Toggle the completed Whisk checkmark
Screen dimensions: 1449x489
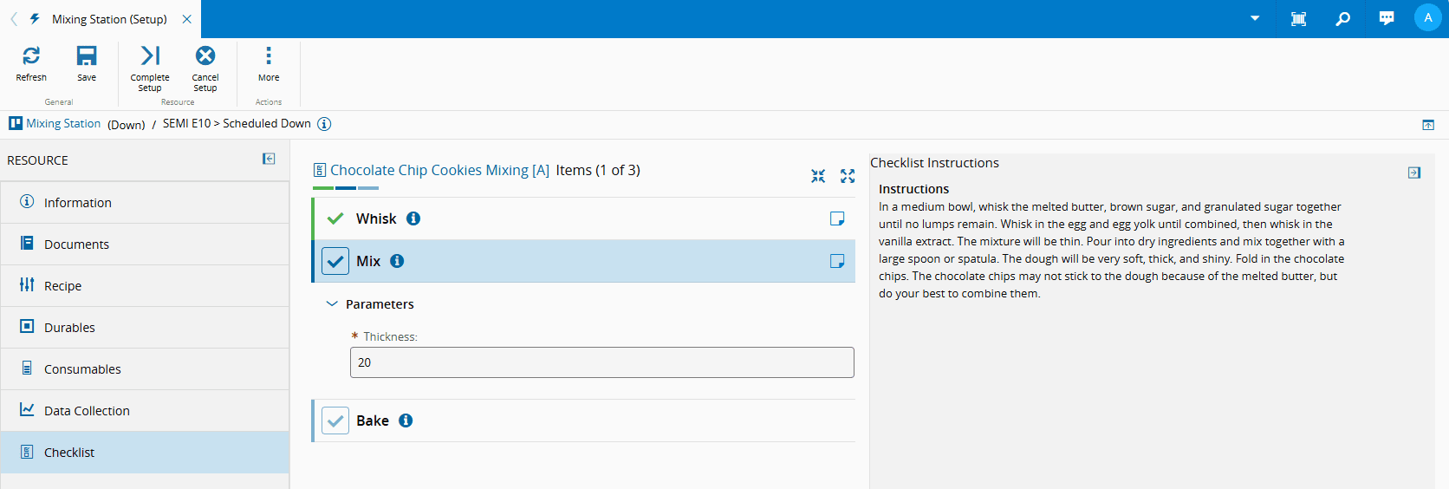(x=335, y=218)
